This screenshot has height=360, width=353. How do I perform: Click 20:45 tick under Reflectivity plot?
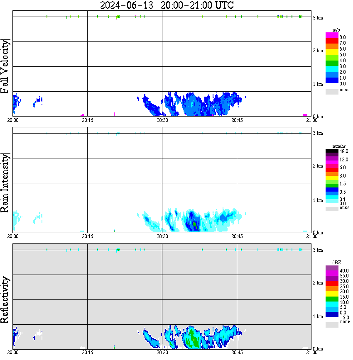click(237, 353)
